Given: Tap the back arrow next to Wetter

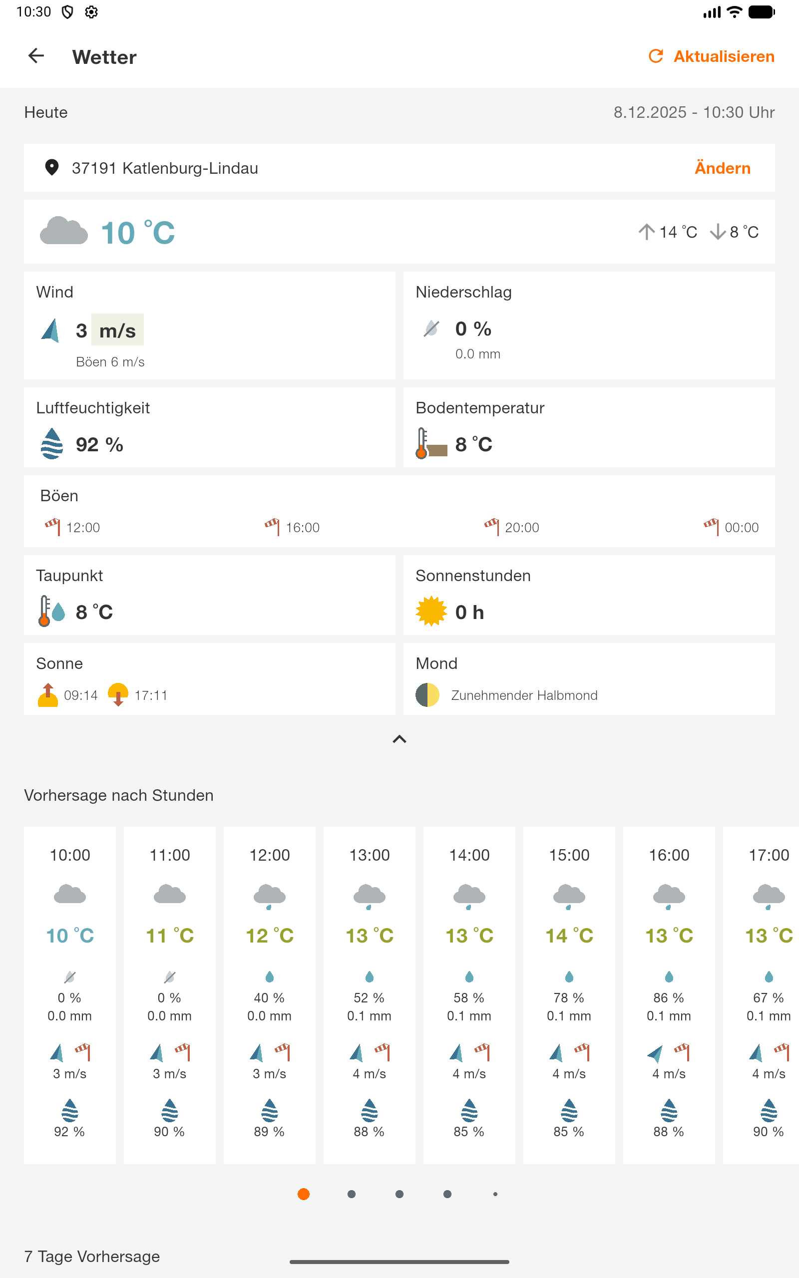Looking at the screenshot, I should tap(36, 56).
